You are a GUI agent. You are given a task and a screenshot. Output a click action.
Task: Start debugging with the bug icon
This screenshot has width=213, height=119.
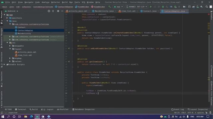pos(163,7)
